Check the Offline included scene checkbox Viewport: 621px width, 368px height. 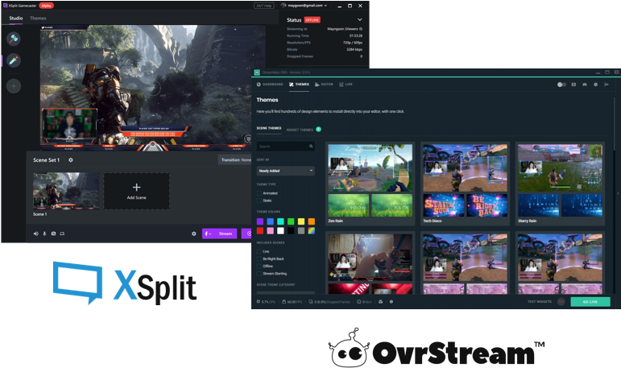point(259,267)
